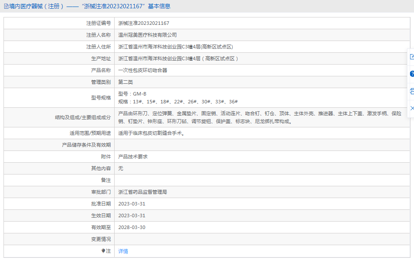Image resolution: width=414 pixels, height=260 pixels.
Task: Click the 注册人住所 address value
Action: point(176,47)
